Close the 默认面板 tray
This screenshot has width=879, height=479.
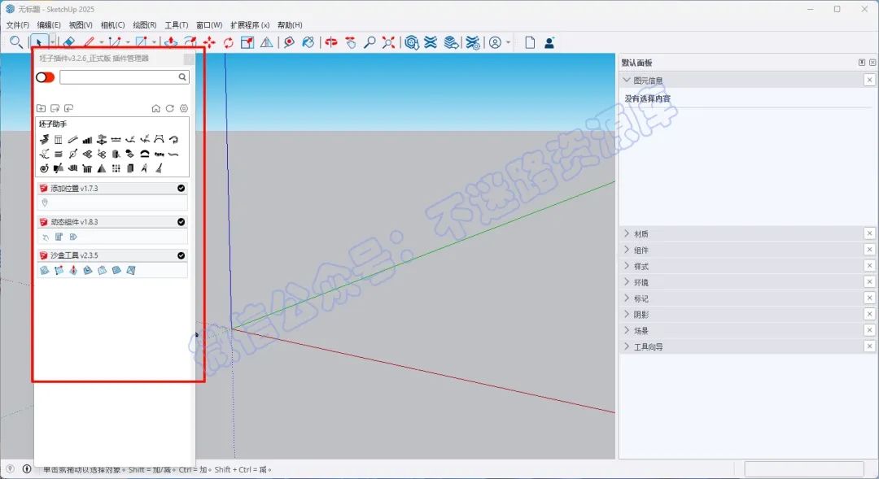coord(872,62)
